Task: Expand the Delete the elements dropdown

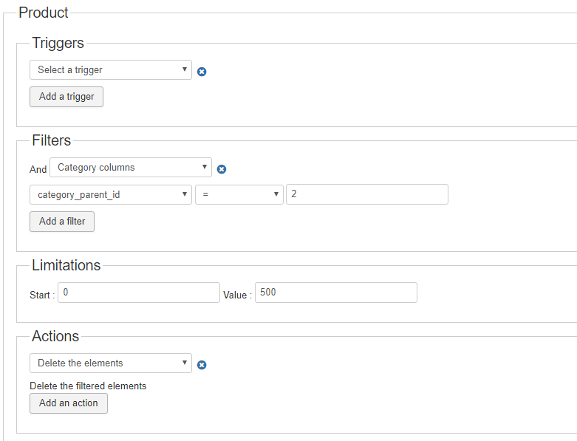Action: [x=111, y=363]
